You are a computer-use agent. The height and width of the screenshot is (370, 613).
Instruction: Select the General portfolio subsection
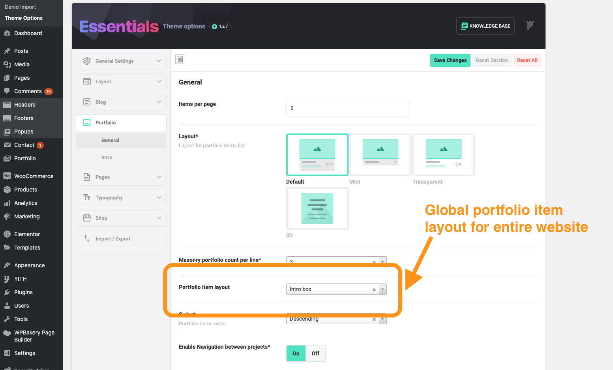pos(121,140)
